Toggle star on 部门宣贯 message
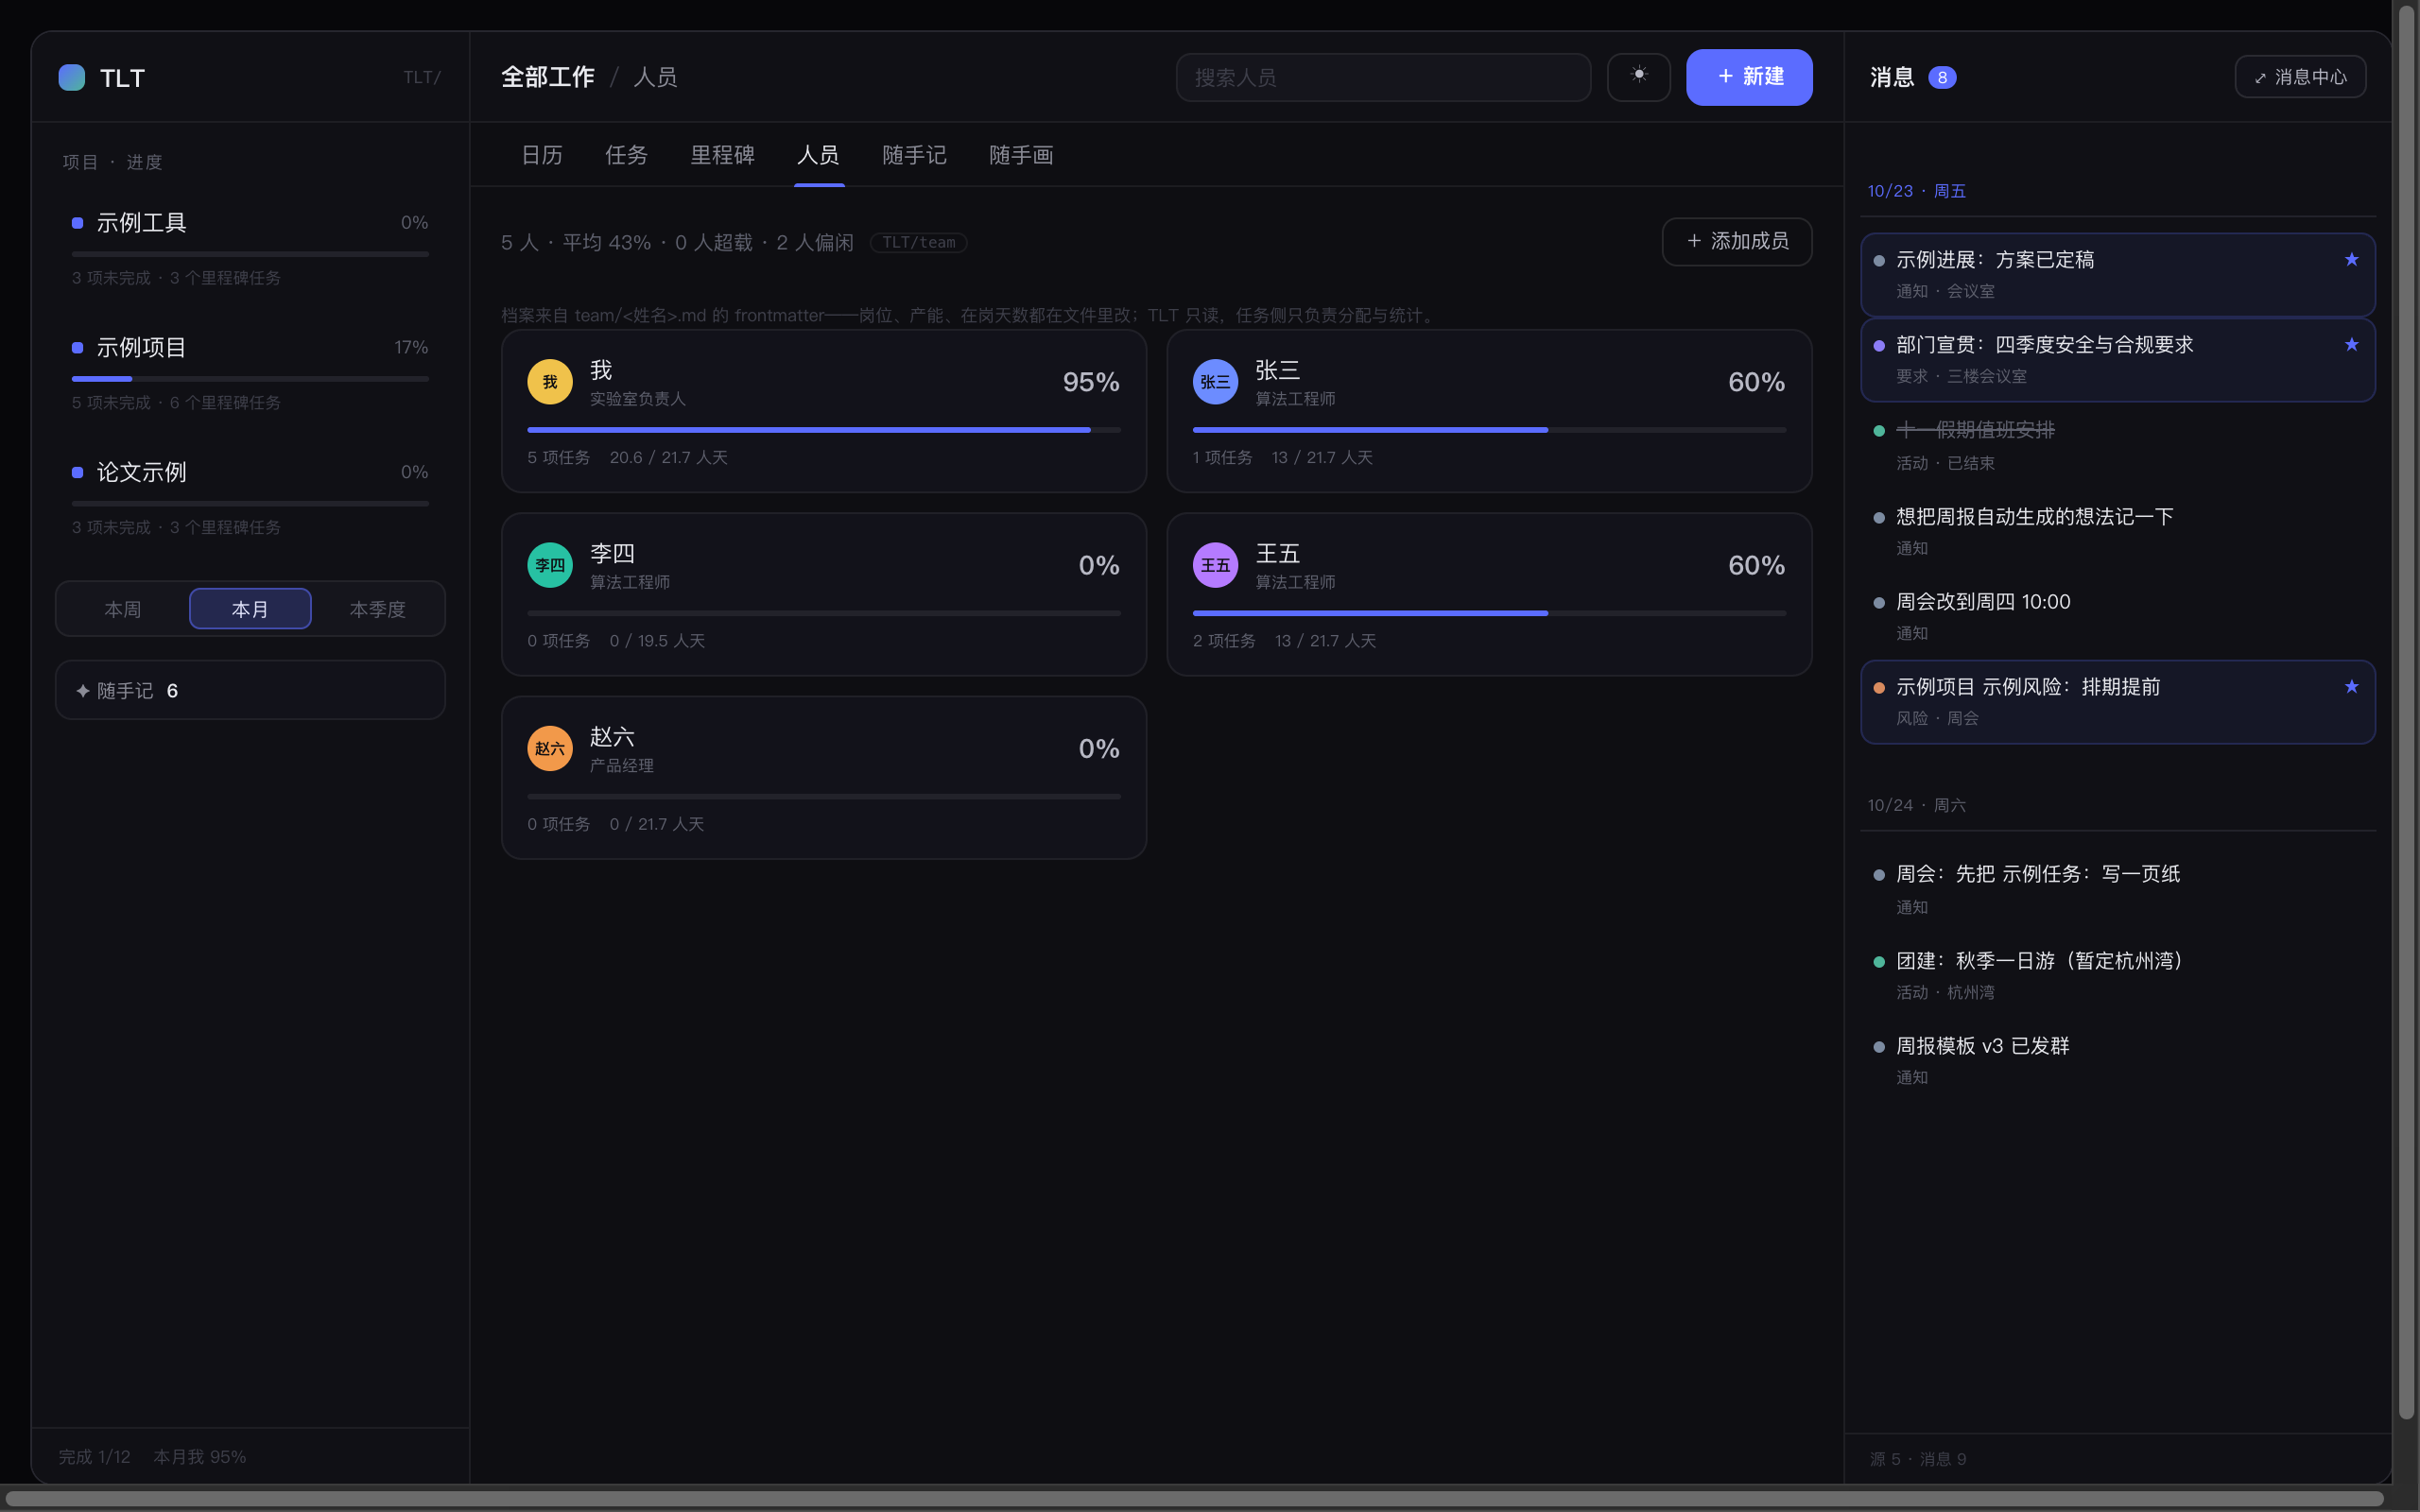This screenshot has height=1512, width=2420. click(x=2351, y=345)
